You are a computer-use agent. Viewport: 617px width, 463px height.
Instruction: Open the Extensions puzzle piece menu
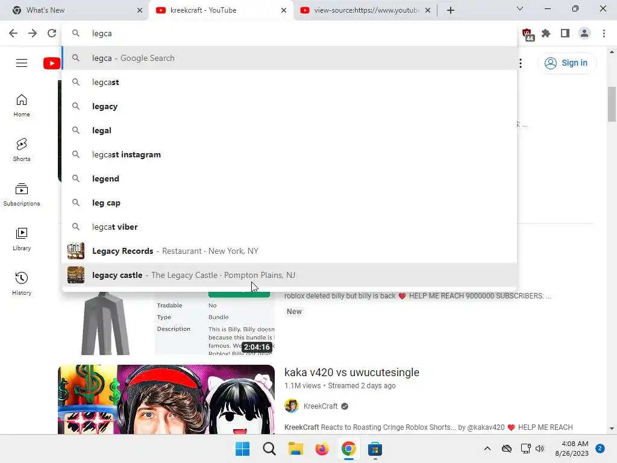(546, 34)
